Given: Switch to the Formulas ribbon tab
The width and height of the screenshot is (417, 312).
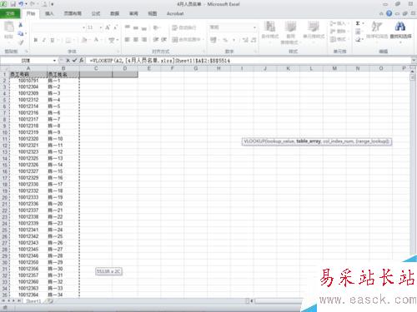Looking at the screenshot, I should coord(96,13).
